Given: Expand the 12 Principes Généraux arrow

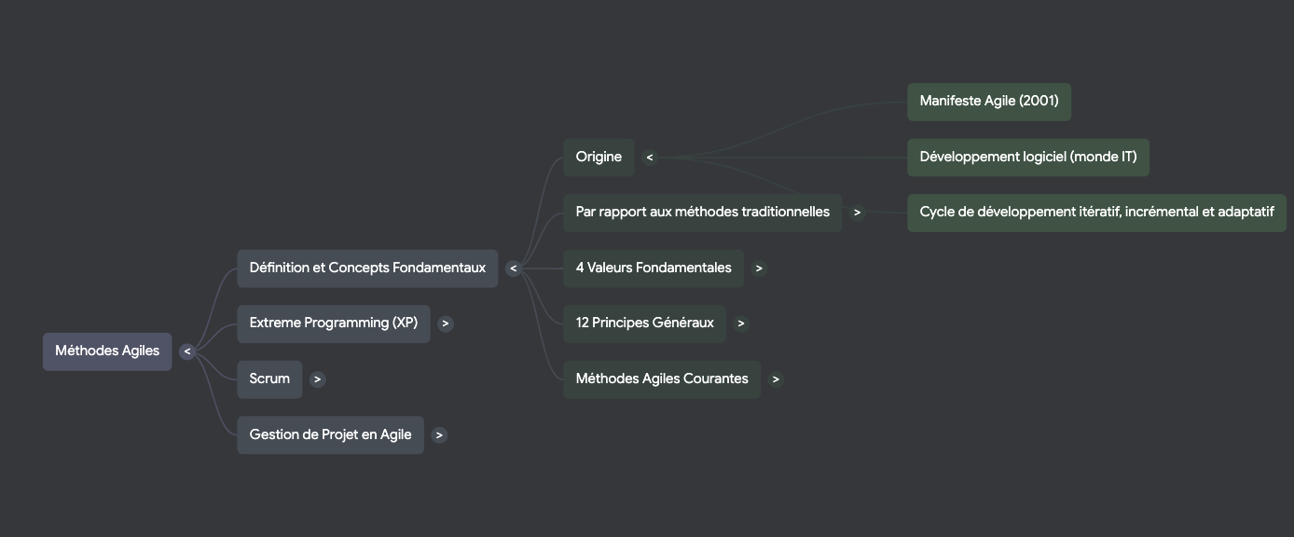Looking at the screenshot, I should point(741,324).
